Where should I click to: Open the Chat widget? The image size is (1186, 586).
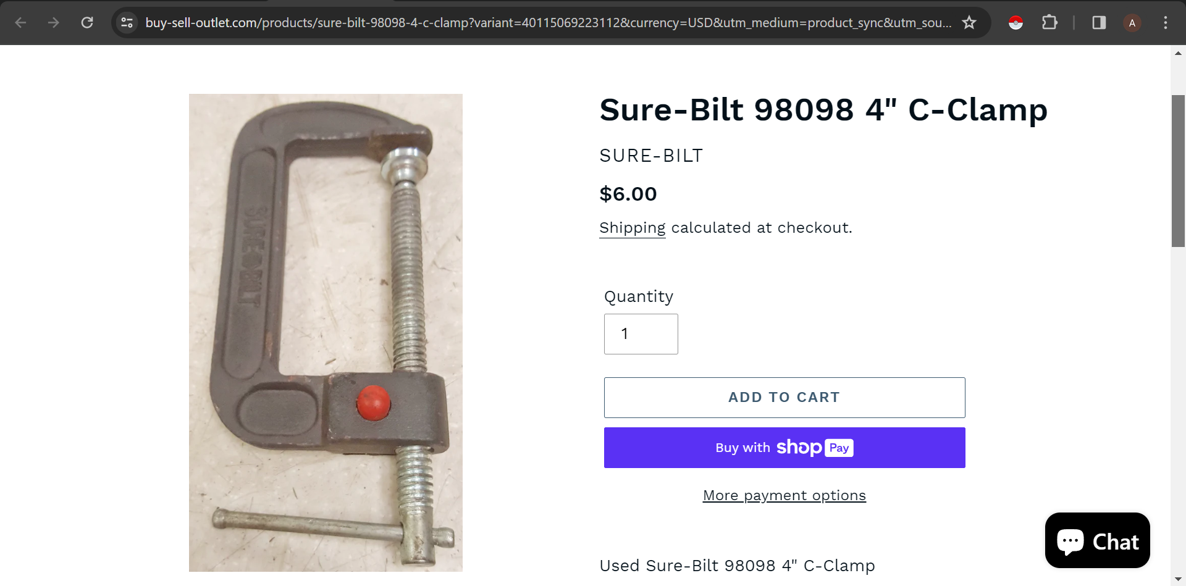click(1098, 540)
